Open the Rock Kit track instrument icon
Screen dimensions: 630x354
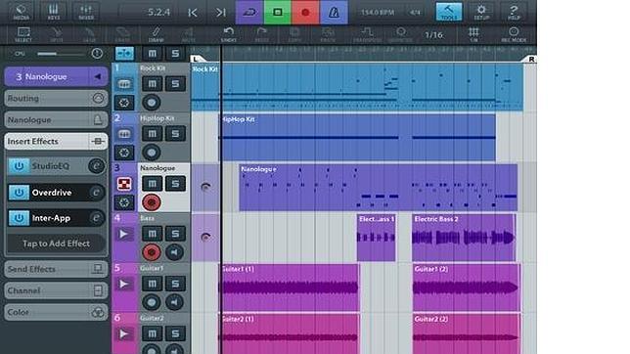(x=124, y=83)
